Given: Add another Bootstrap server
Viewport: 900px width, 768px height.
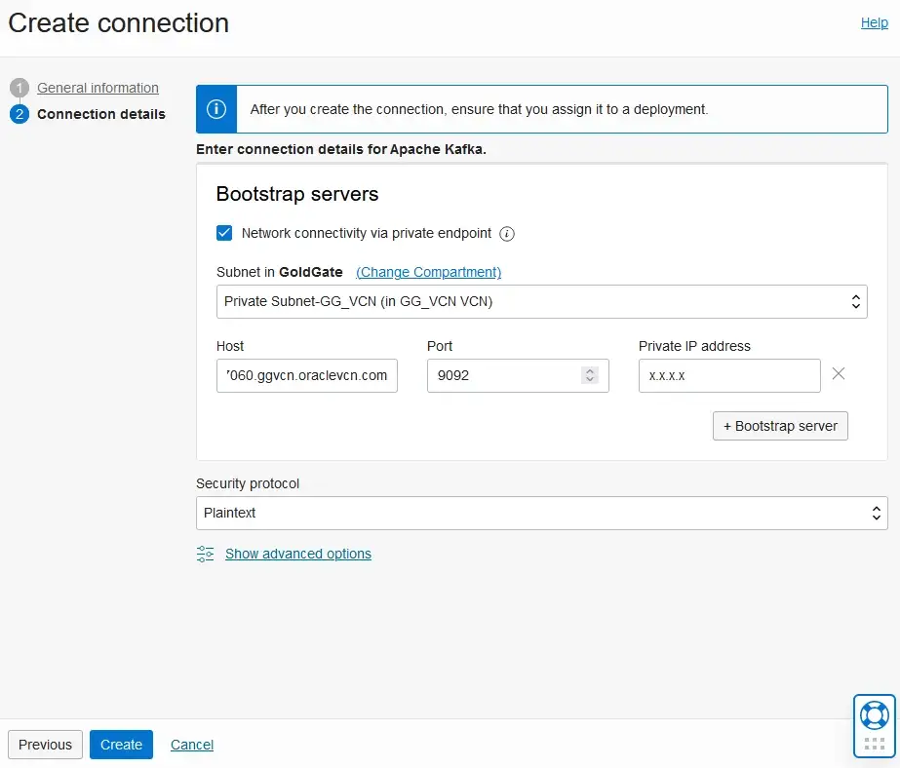Looking at the screenshot, I should (x=780, y=426).
